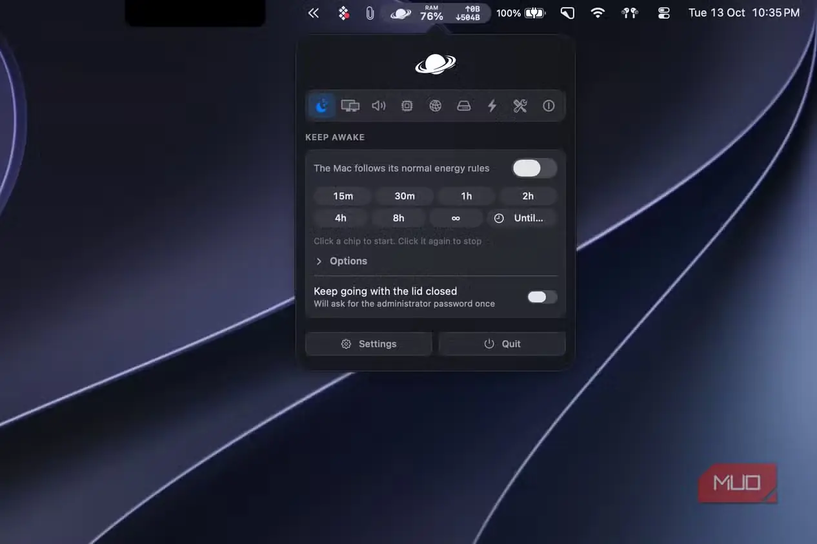Viewport: 817px width, 544px height.
Task: Open the Wi-Fi menu
Action: (x=598, y=13)
